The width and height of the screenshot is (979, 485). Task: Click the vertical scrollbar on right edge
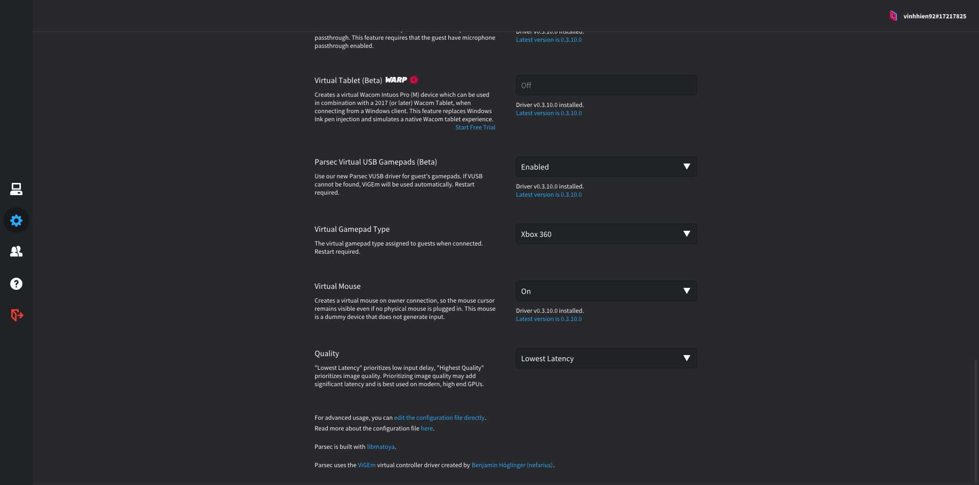(976, 418)
